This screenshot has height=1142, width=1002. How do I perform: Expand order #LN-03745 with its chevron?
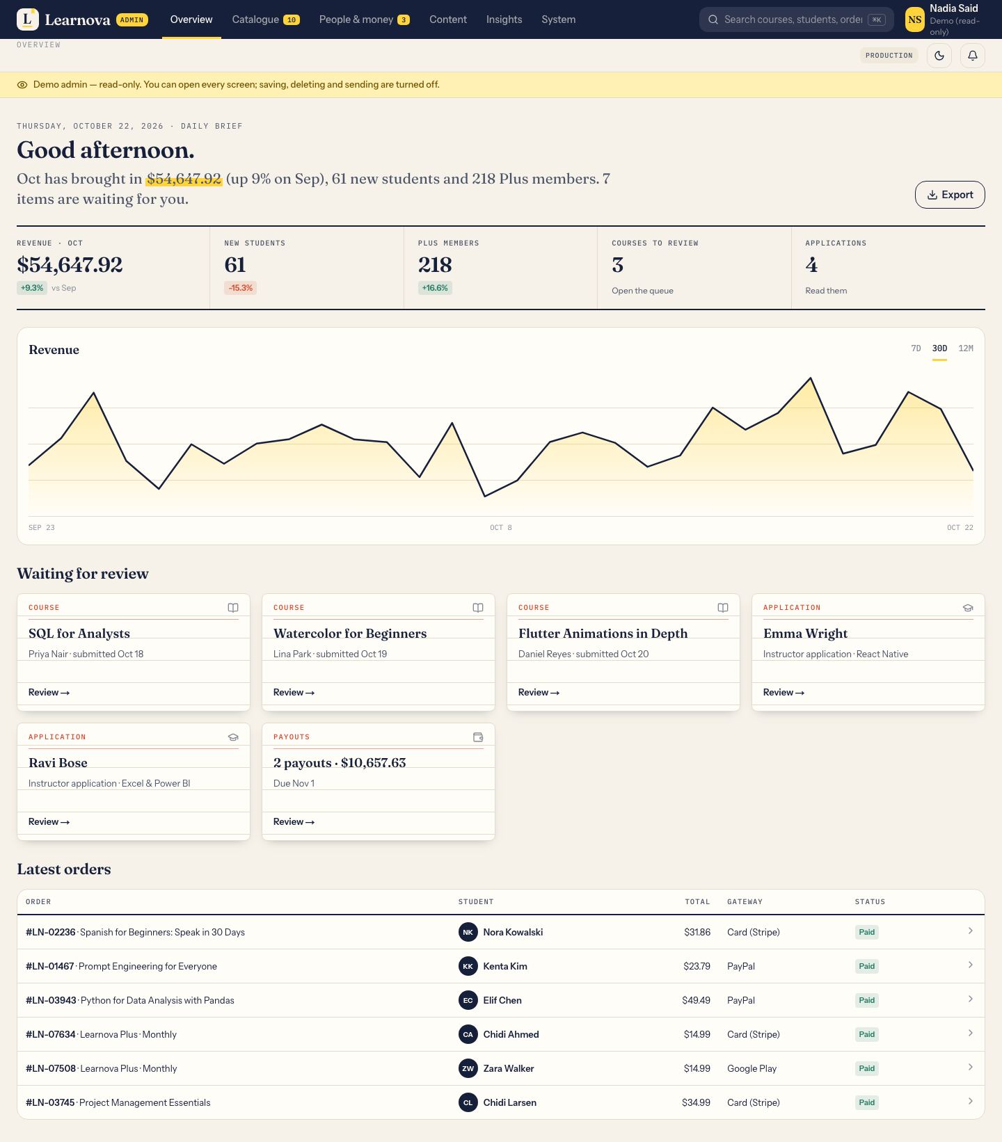pos(971,1102)
